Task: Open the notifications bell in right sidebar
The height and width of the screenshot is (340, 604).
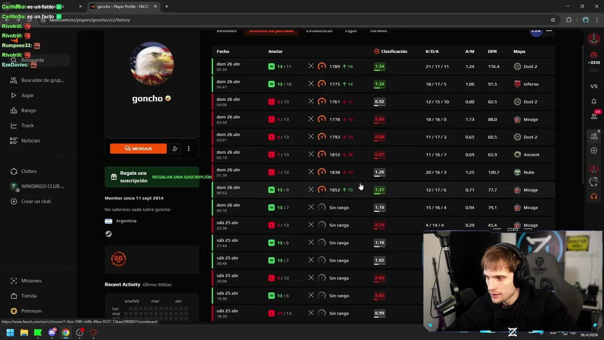Action: [x=594, y=102]
